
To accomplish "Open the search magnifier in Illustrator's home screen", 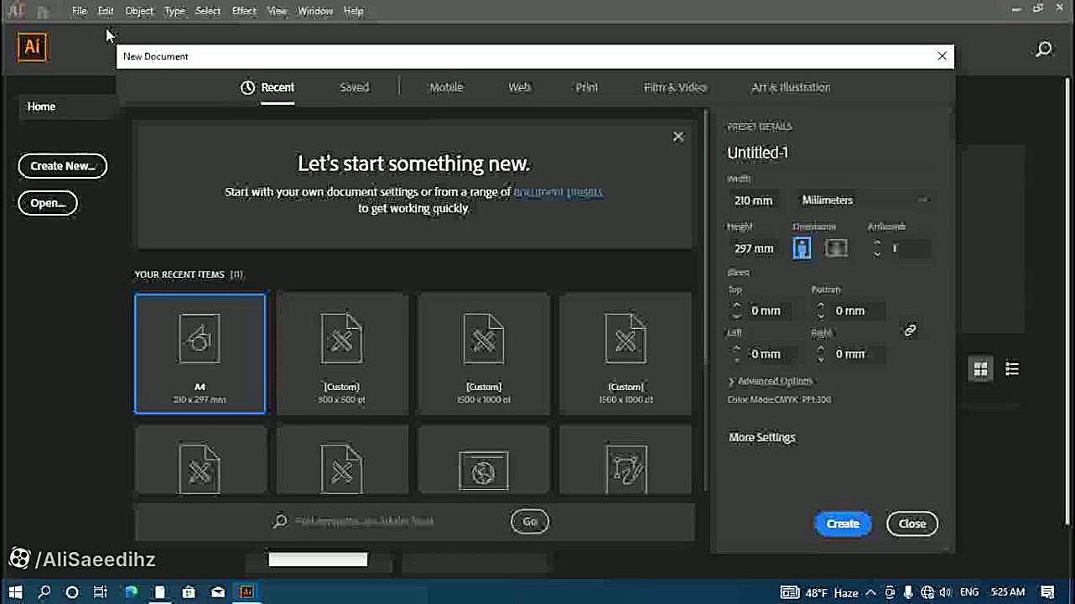I will [1044, 49].
